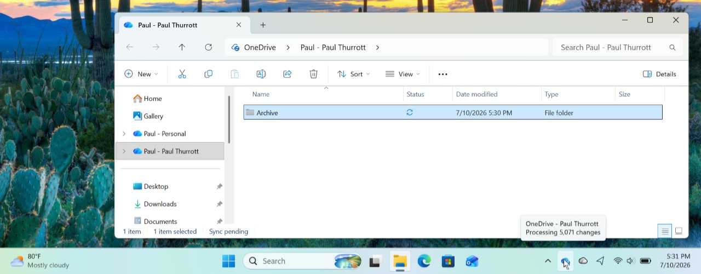Open the New dropdown menu

[x=141, y=74]
